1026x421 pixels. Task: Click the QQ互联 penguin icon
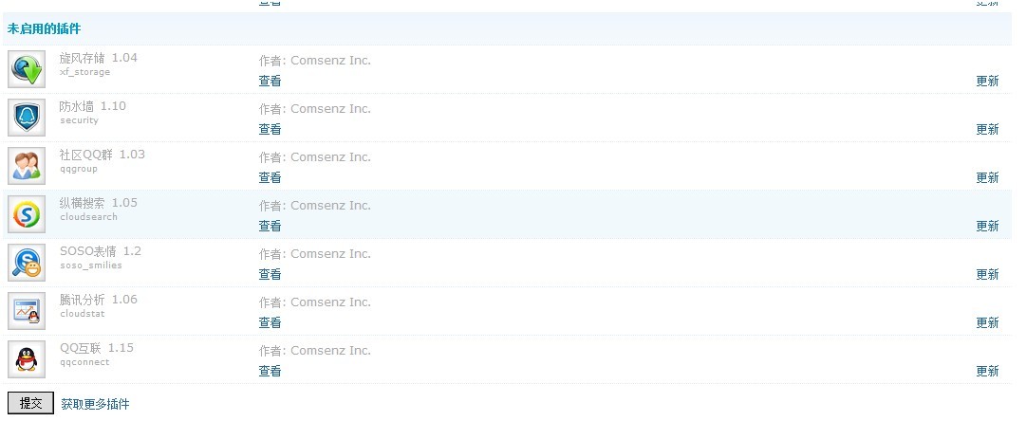click(x=27, y=359)
